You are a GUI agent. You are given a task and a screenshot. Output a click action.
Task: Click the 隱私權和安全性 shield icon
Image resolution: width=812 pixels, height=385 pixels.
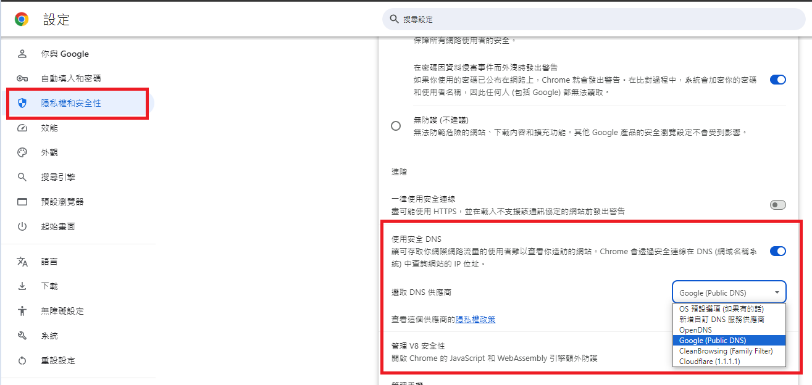point(23,103)
